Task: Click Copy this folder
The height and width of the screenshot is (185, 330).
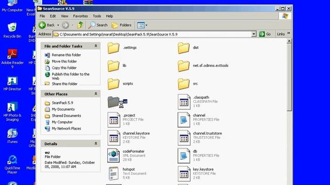Action: [x=64, y=68]
